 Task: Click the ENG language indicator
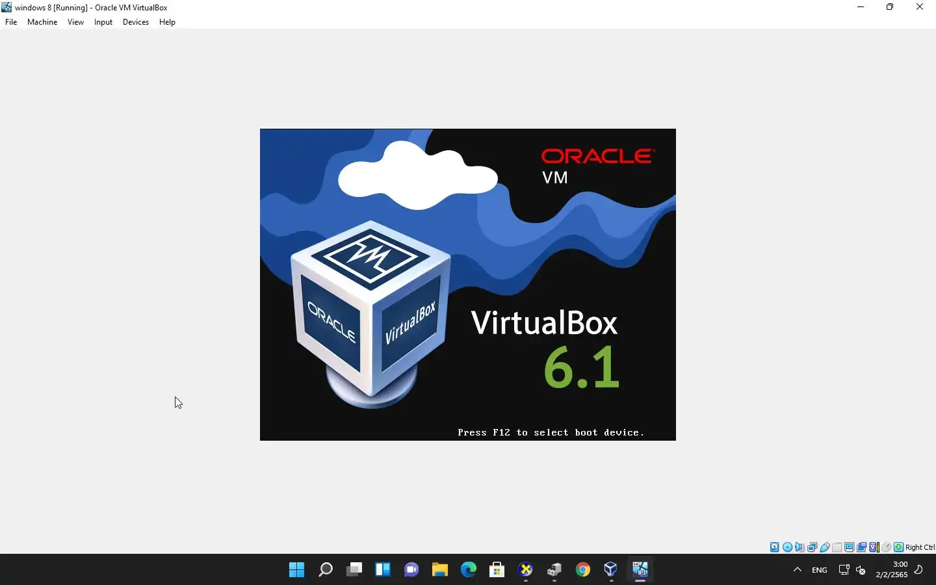coord(820,570)
